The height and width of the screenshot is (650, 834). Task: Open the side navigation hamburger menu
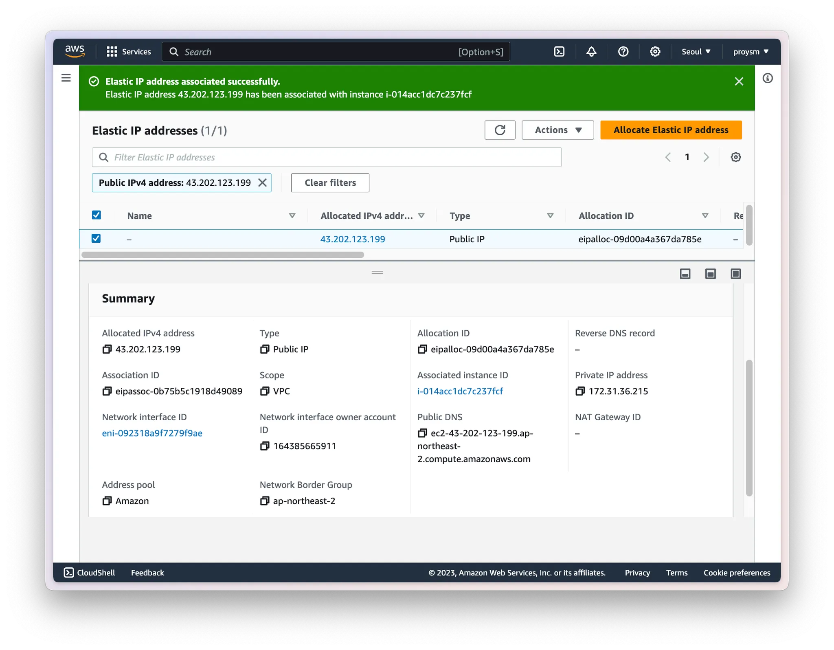(66, 78)
